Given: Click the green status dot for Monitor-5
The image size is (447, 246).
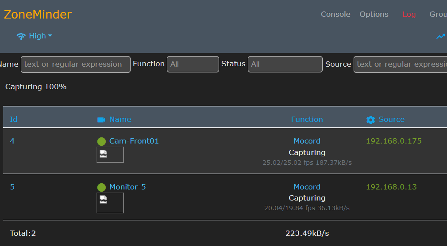Looking at the screenshot, I should coord(101,187).
